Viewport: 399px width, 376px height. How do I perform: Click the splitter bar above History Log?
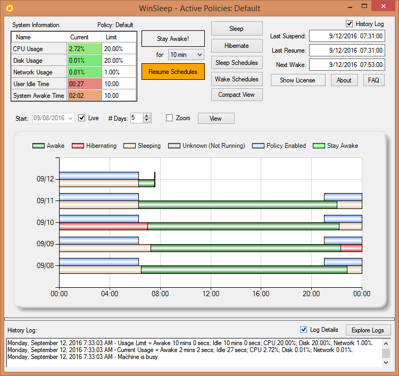[199, 319]
